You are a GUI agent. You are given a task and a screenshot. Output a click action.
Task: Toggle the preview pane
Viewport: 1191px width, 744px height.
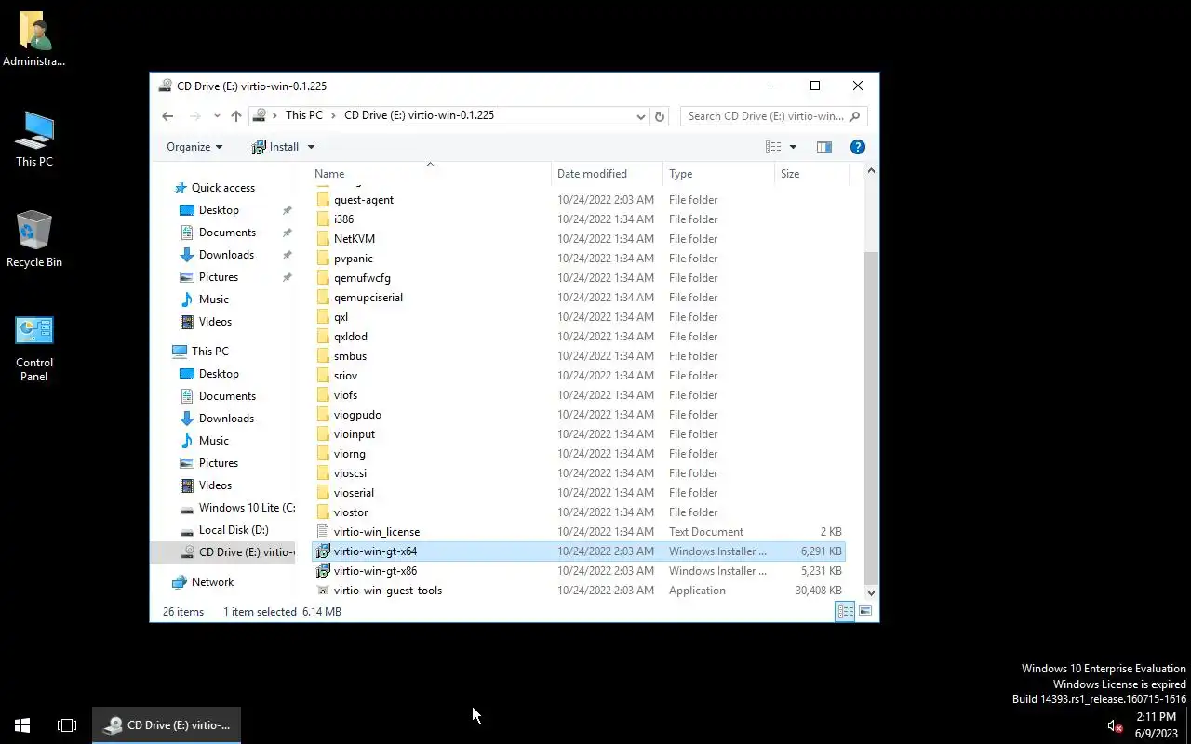823,147
